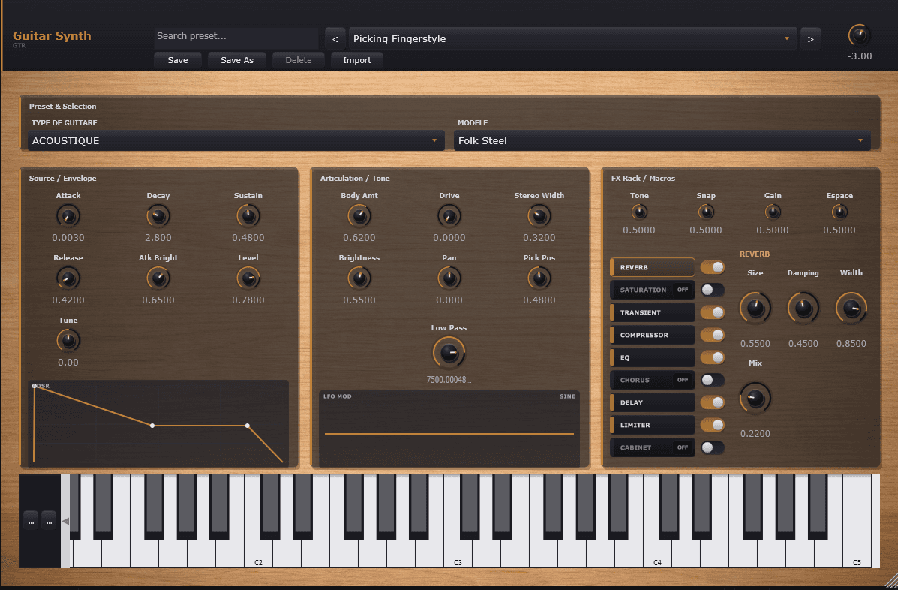Image resolution: width=898 pixels, height=590 pixels.
Task: Turn on the Chorus toggle
Action: [712, 380]
